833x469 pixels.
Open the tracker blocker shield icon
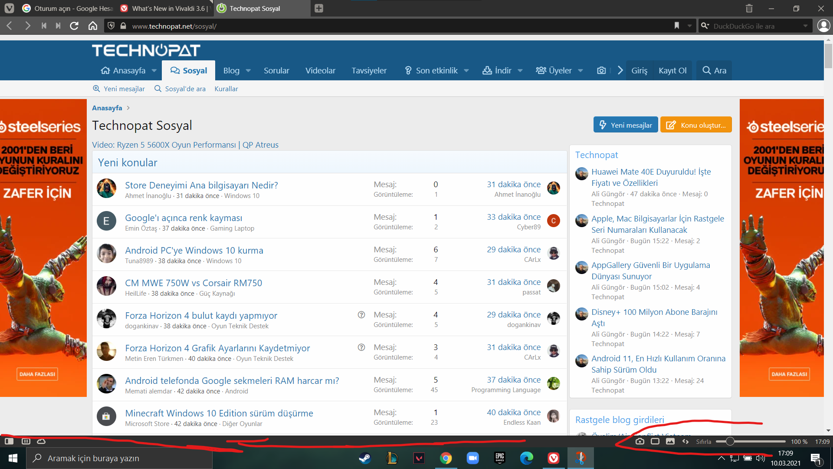click(112, 26)
